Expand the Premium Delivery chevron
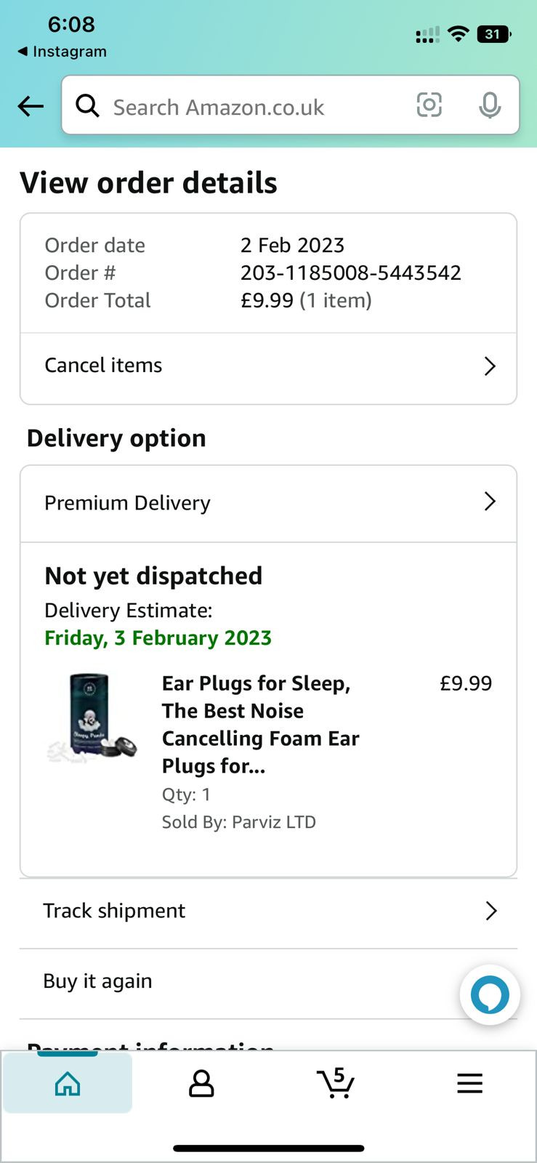Screen dimensions: 537x1163 (x=490, y=502)
